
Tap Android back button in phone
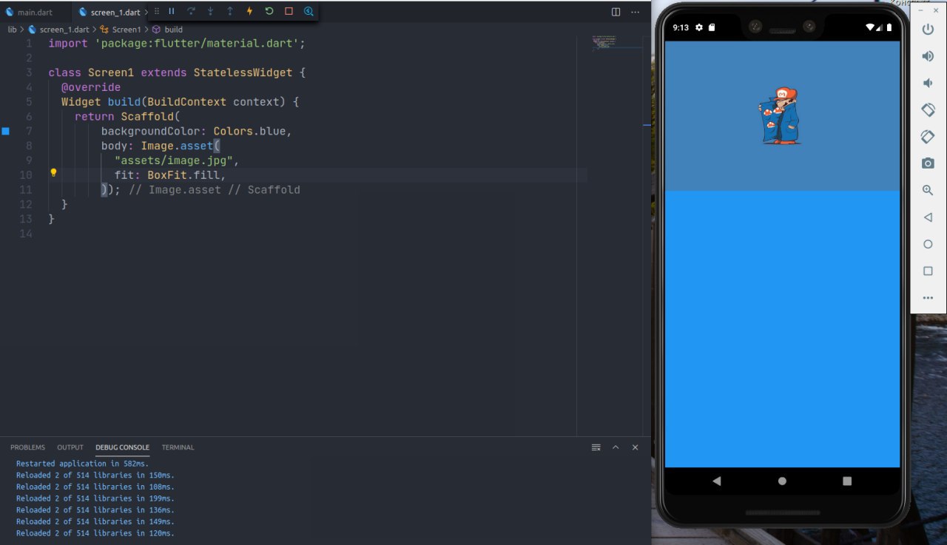coord(716,481)
